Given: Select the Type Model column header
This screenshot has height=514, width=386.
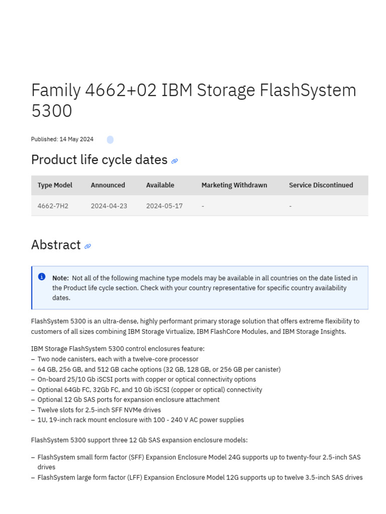Looking at the screenshot, I should [x=55, y=185].
